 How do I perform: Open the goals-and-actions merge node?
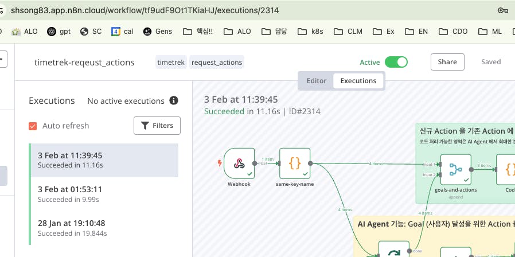[455, 170]
